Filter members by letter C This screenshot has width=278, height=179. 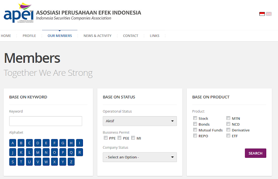[29, 143]
